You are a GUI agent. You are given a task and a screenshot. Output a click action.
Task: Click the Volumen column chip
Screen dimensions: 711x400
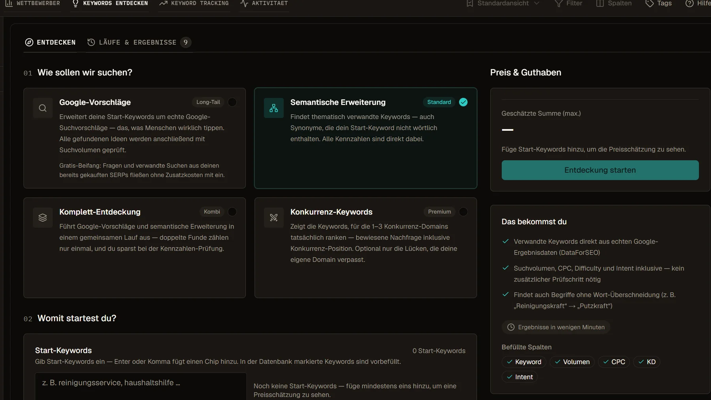(x=572, y=362)
